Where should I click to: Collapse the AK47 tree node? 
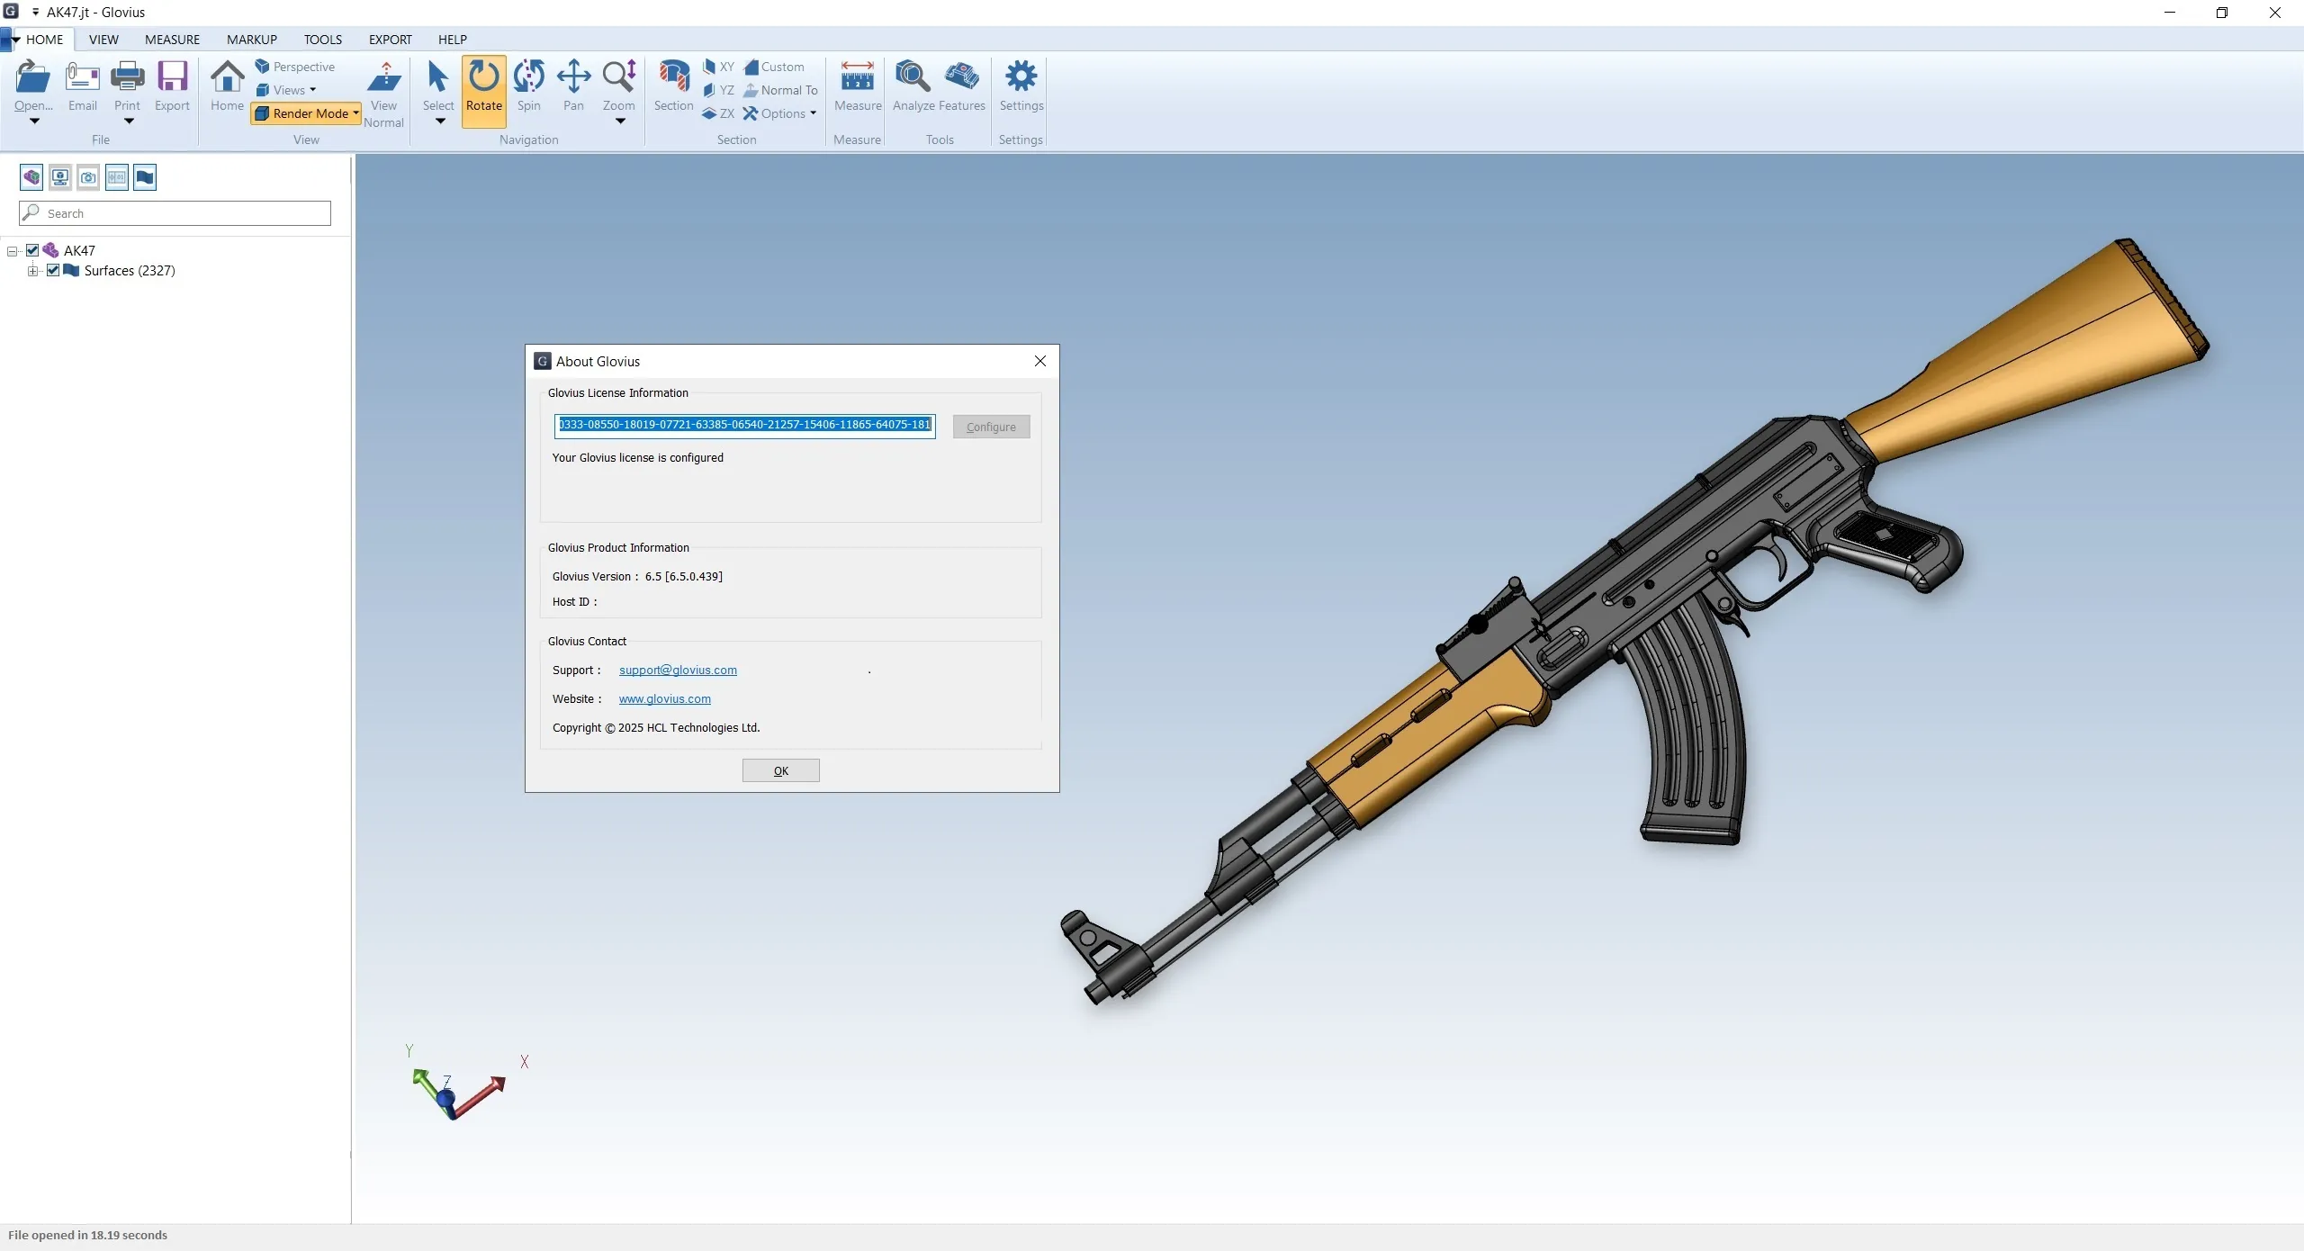13,251
